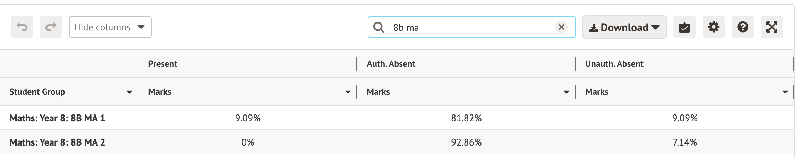This screenshot has width=800, height=157.
Task: Select the Maths: Year 8: 8B MA 2 row
Action: tap(57, 142)
